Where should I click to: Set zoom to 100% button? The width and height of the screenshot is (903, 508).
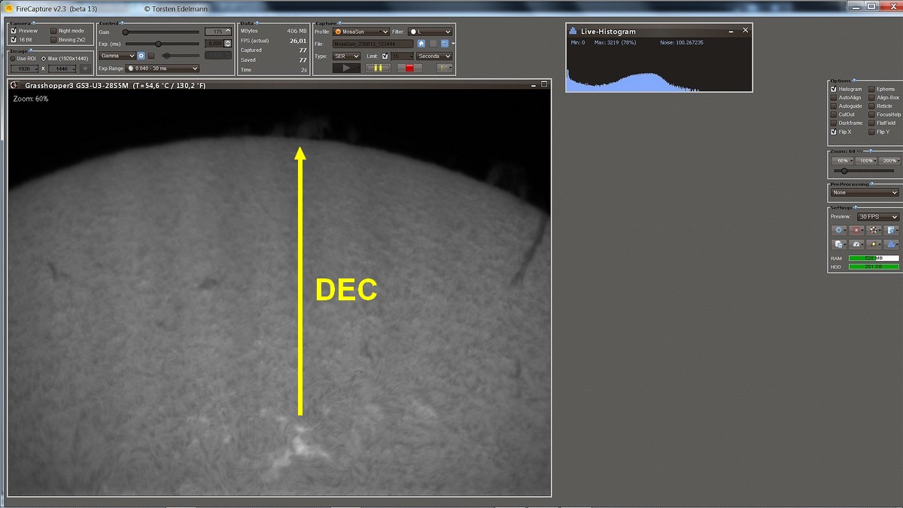tap(868, 161)
